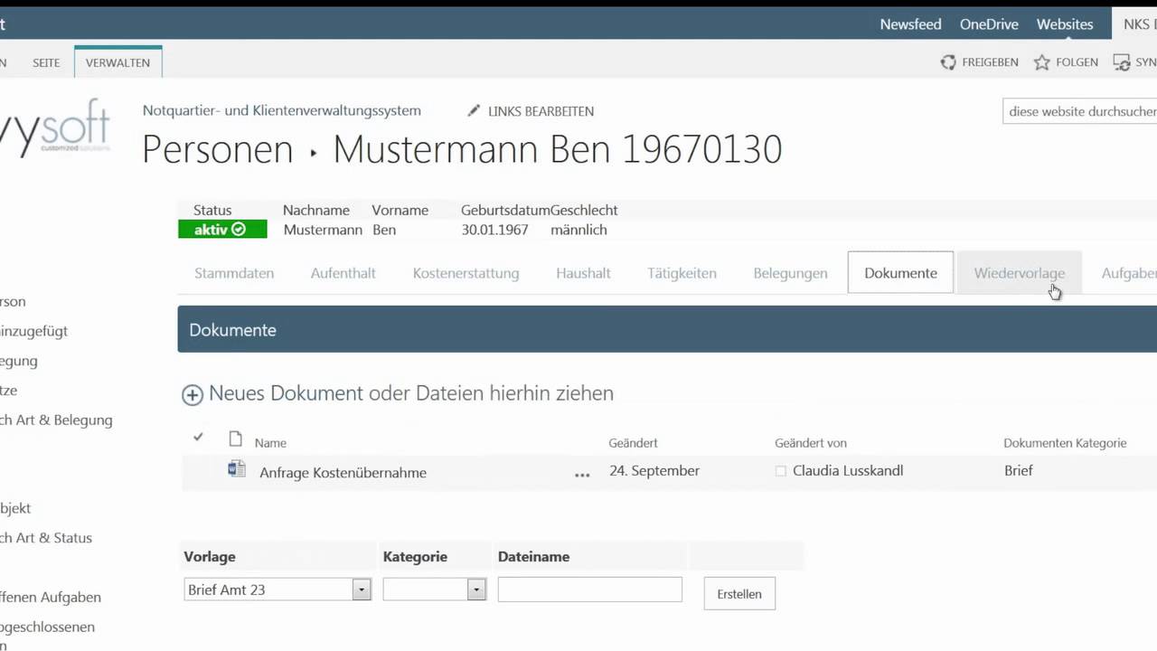Screen dimensions: 1157x651
Task: Sort by the Name column header
Action: pyautogui.click(x=270, y=443)
